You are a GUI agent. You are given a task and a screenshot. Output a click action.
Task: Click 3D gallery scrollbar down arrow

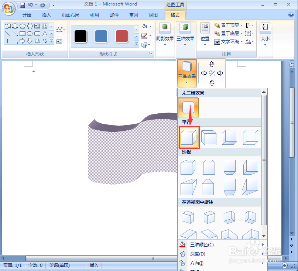[264, 236]
